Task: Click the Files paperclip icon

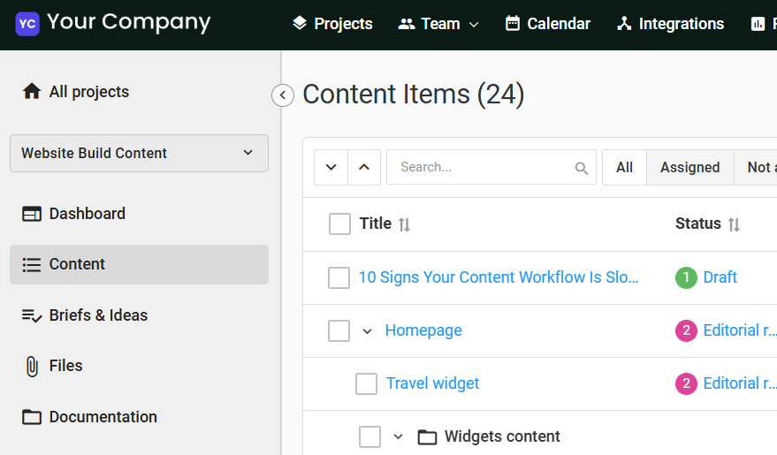Action: pos(32,367)
